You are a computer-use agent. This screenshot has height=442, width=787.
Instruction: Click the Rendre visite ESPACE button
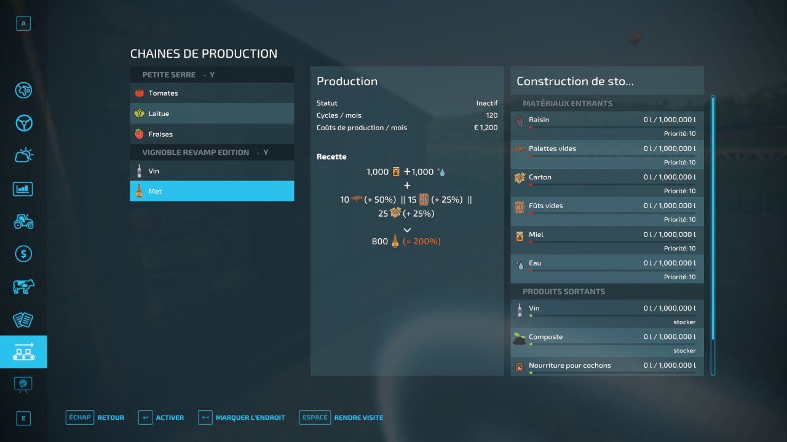coord(341,417)
